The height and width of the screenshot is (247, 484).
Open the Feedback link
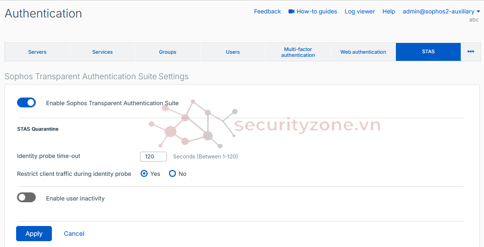point(267,12)
